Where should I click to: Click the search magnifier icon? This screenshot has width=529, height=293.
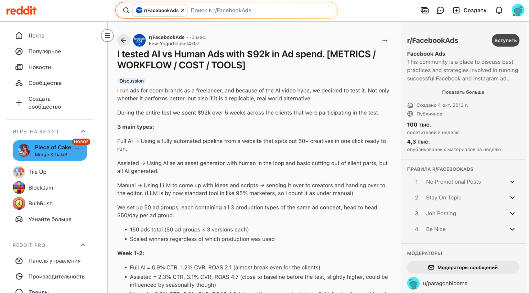pos(126,10)
